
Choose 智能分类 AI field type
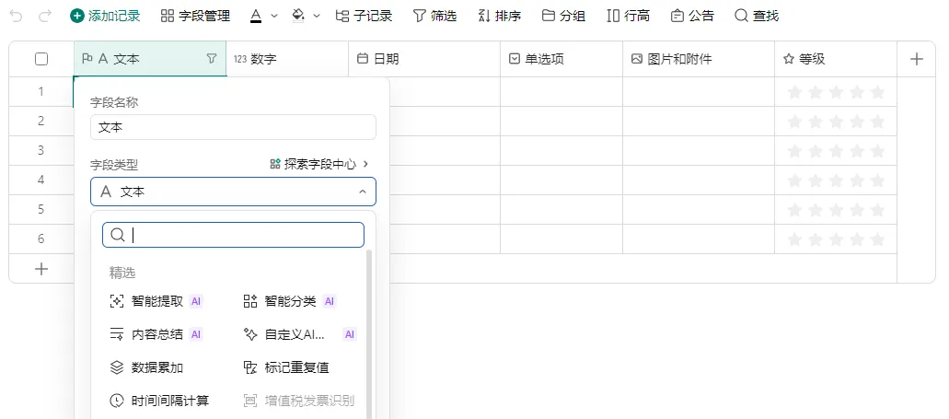(290, 301)
